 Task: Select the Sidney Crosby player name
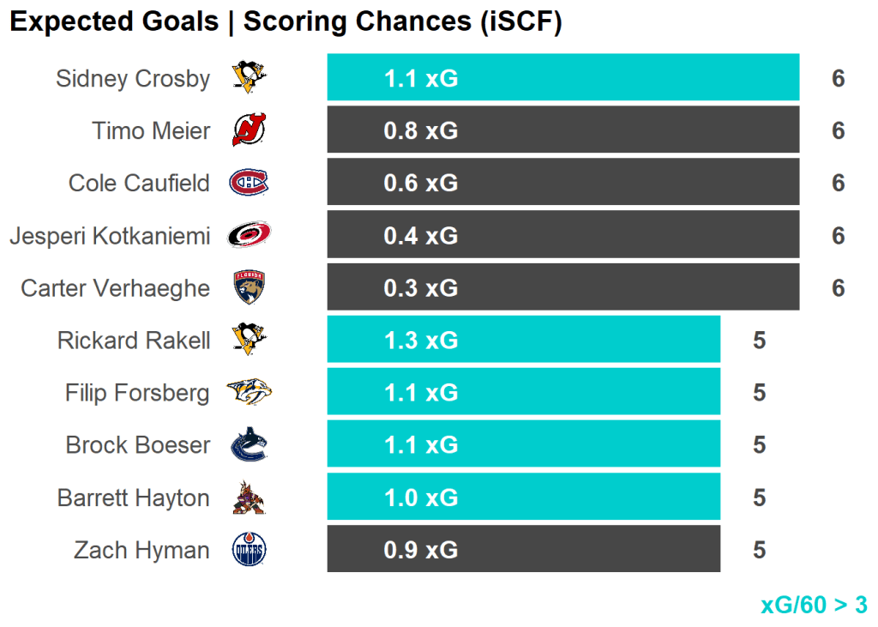(133, 79)
